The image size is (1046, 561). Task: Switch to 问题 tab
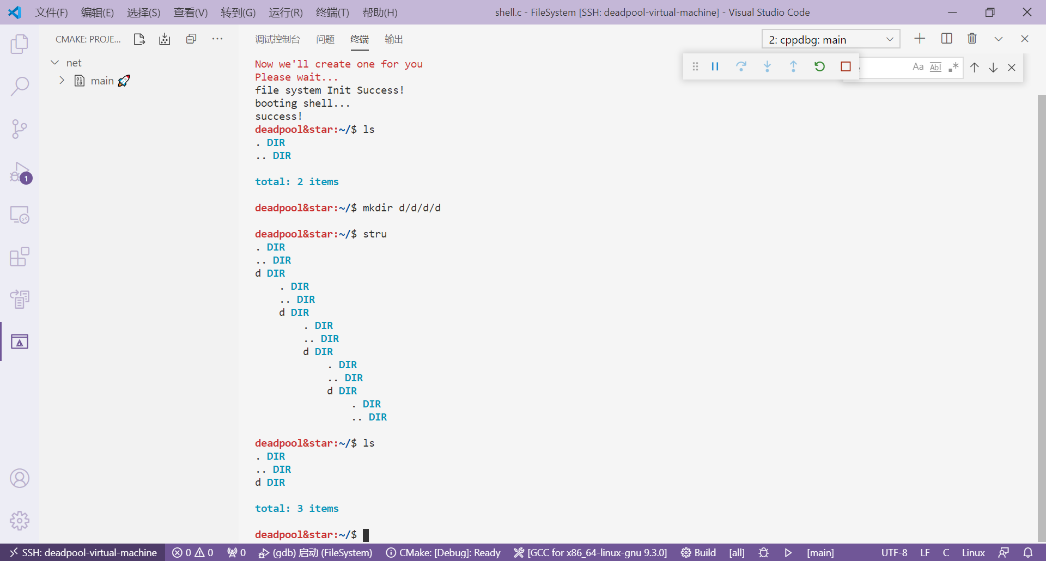[x=325, y=39]
